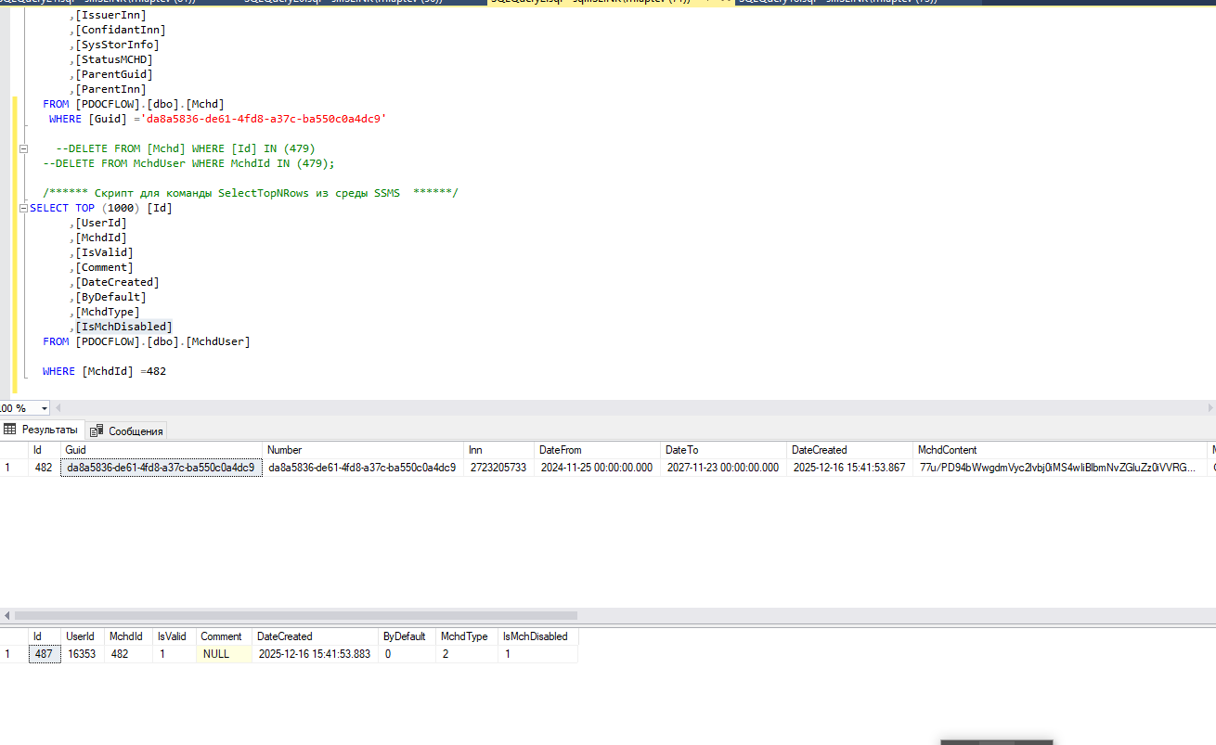Image resolution: width=1216 pixels, height=745 pixels.
Task: Click the Number column header
Action: pos(363,450)
